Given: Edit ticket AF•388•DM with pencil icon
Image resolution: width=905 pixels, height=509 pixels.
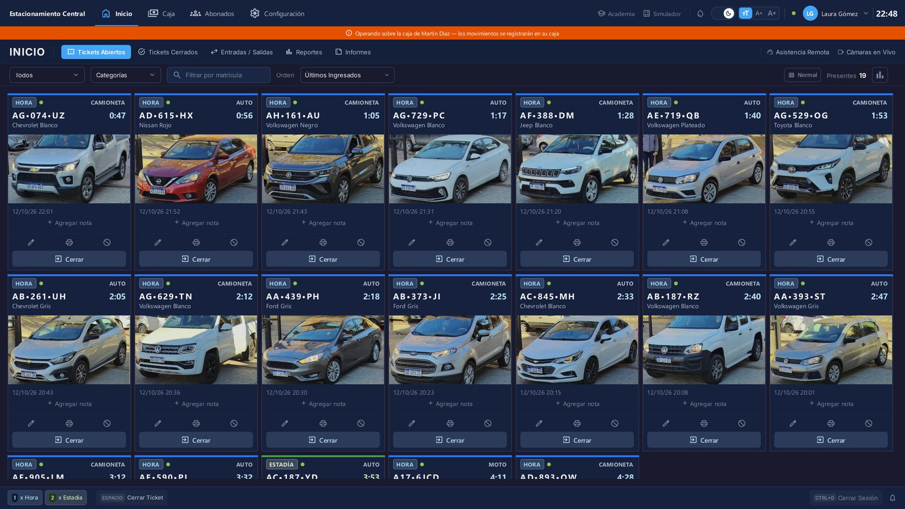Looking at the screenshot, I should click(x=539, y=242).
